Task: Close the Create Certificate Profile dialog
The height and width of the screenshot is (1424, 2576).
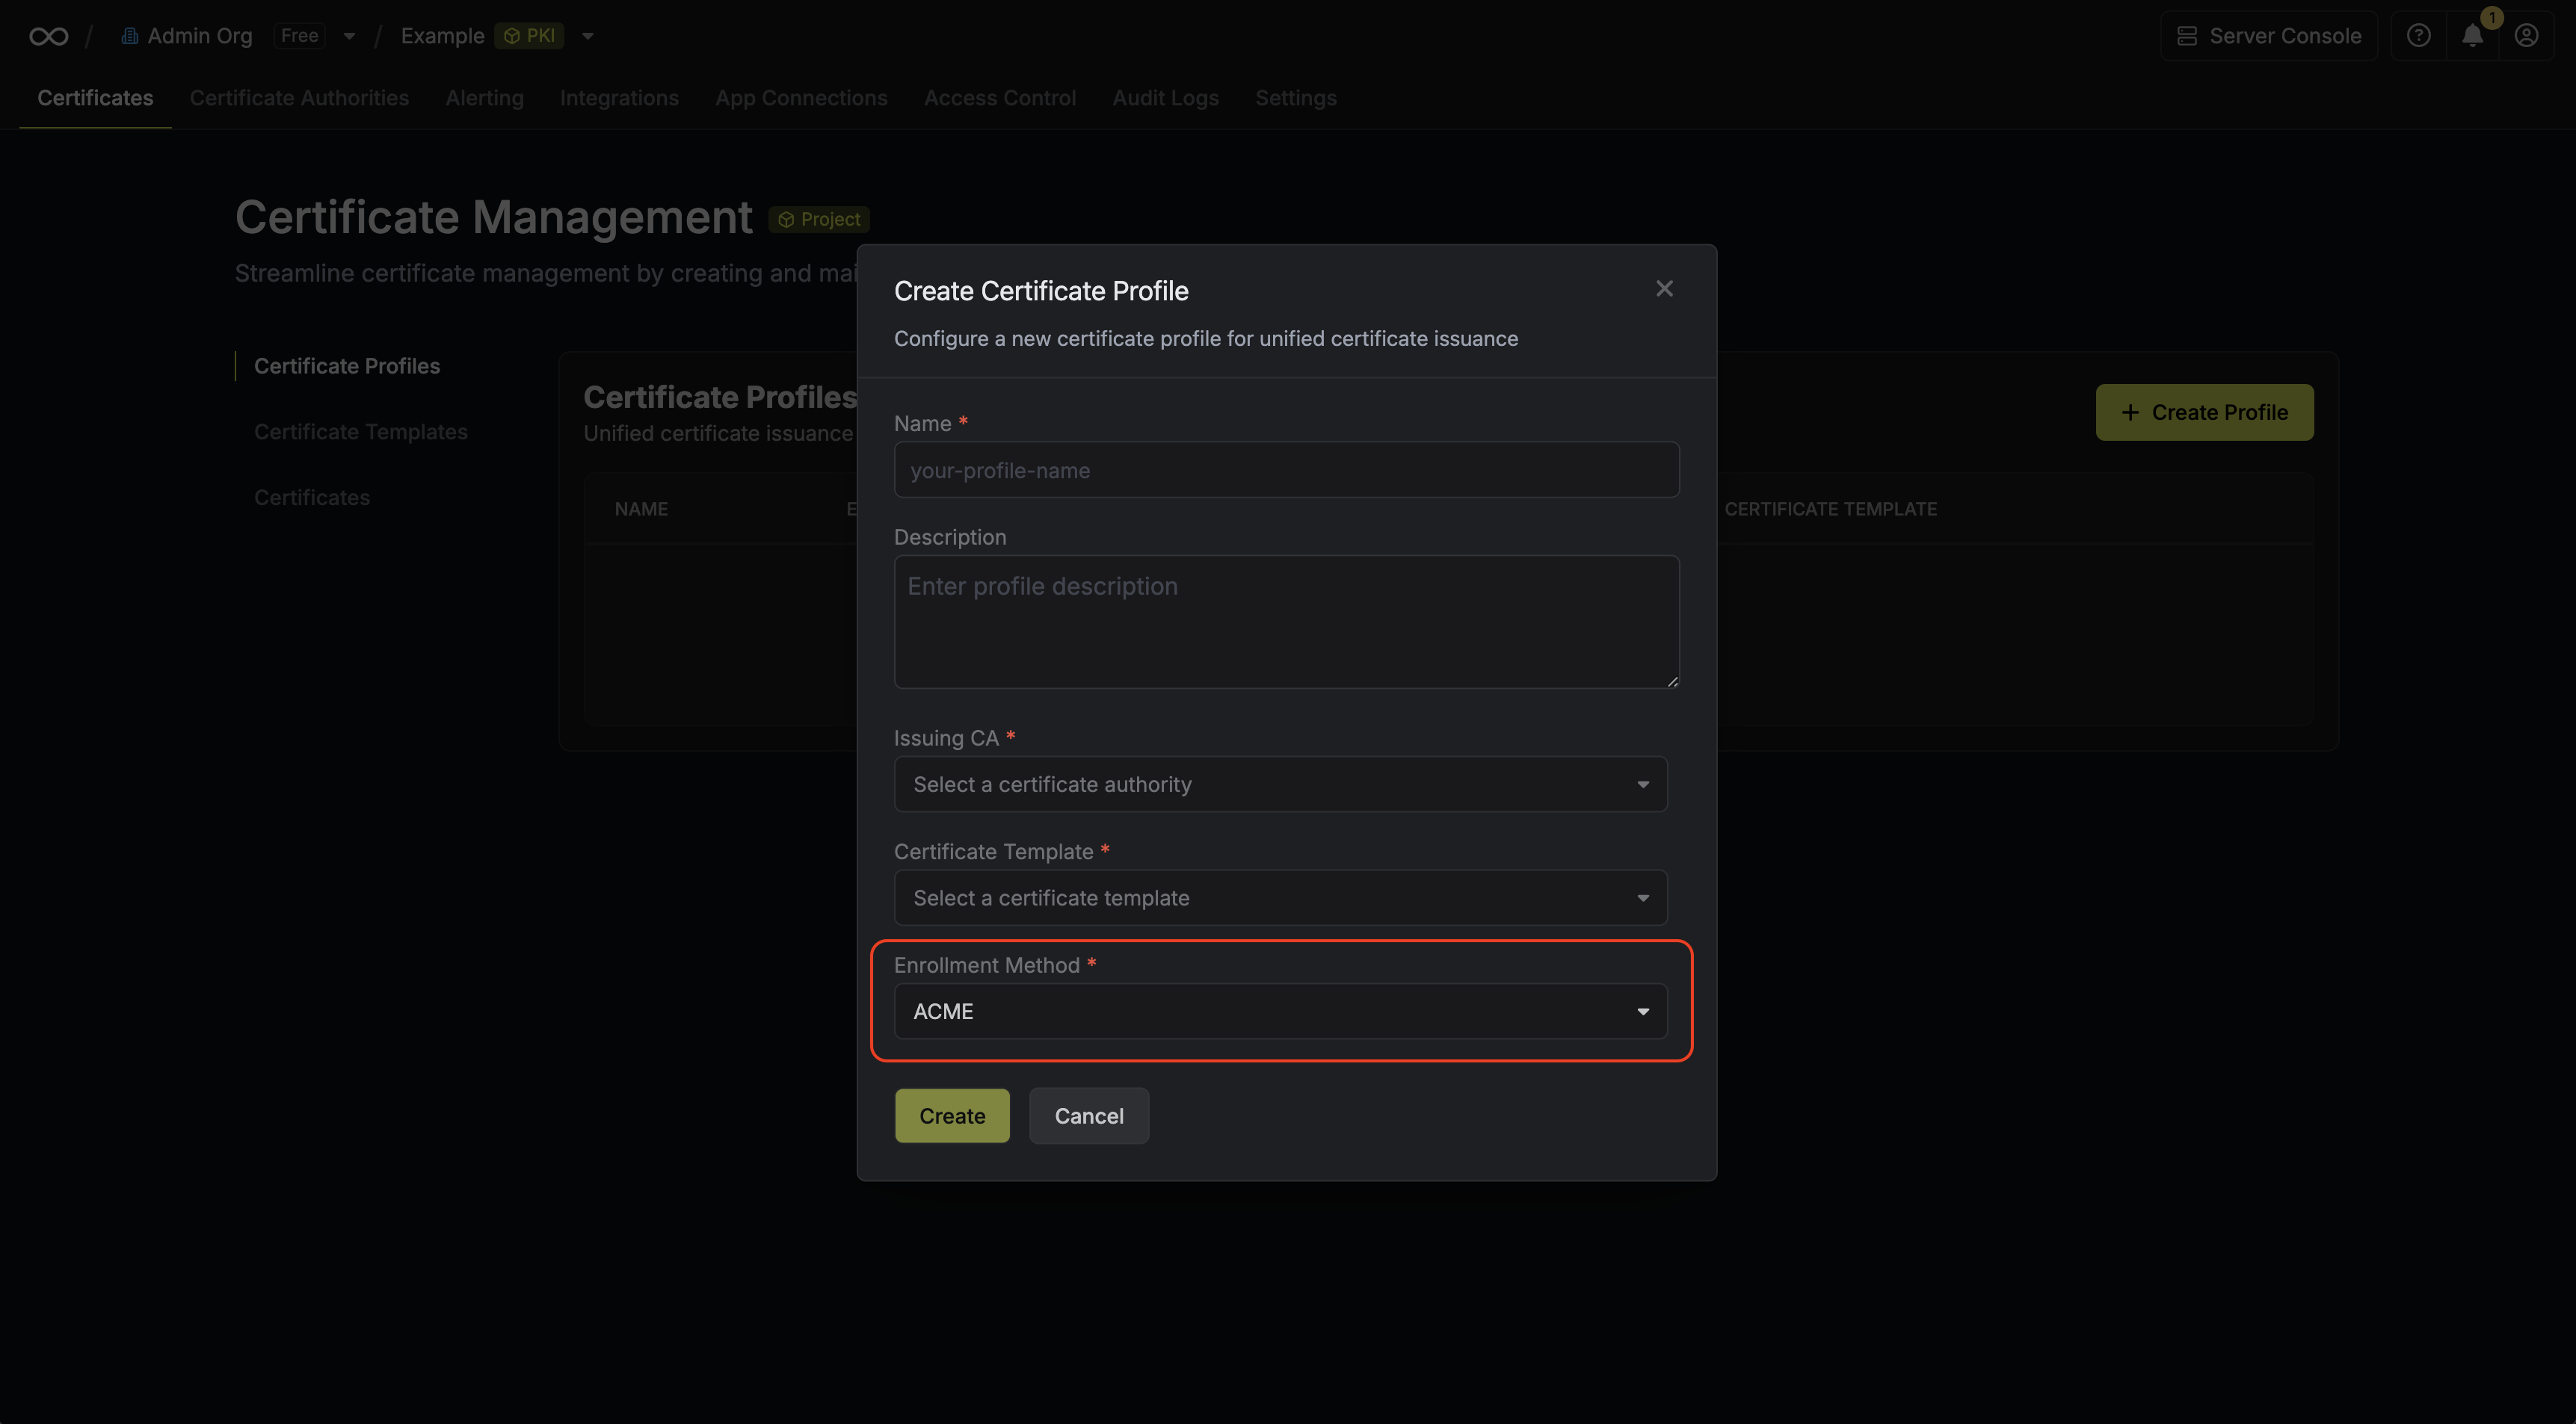Action: (1664, 289)
